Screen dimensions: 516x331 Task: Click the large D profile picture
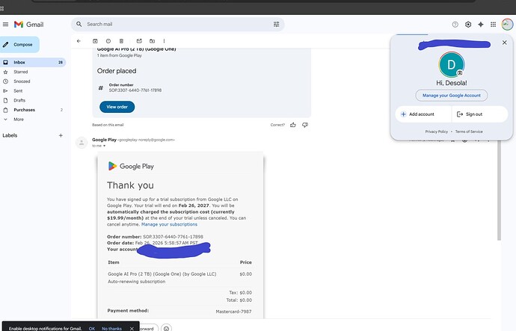coord(451,65)
